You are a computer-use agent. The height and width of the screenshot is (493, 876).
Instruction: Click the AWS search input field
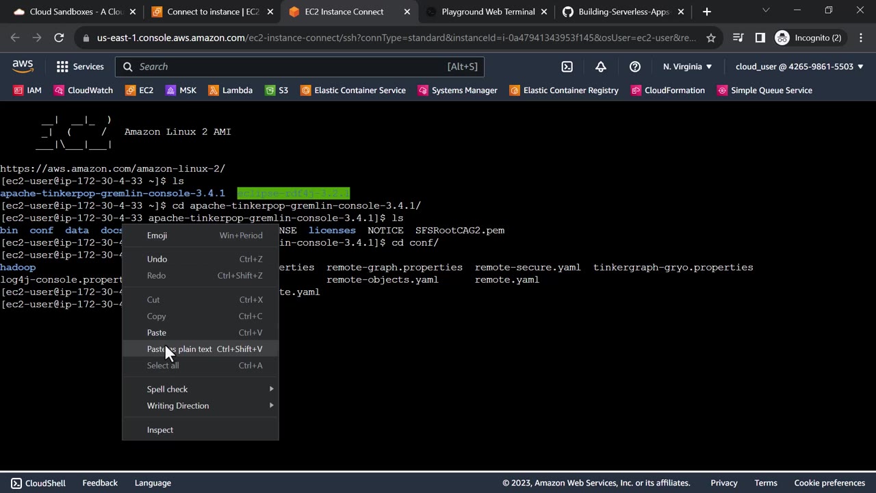point(287,66)
